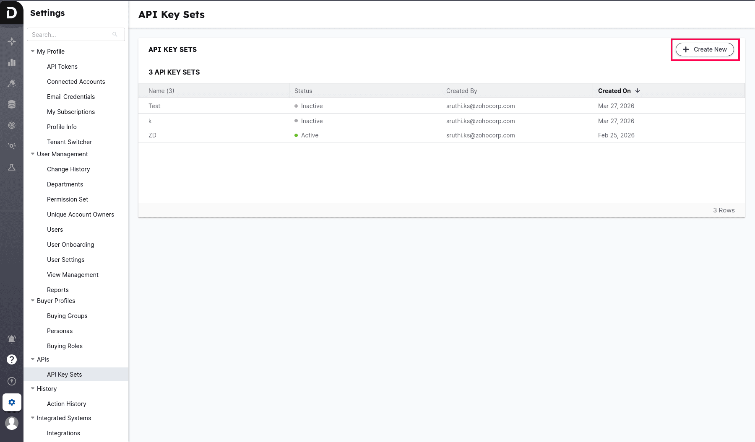Click the magnifier icon in the settings search
This screenshot has height=442, width=755.
point(115,34)
